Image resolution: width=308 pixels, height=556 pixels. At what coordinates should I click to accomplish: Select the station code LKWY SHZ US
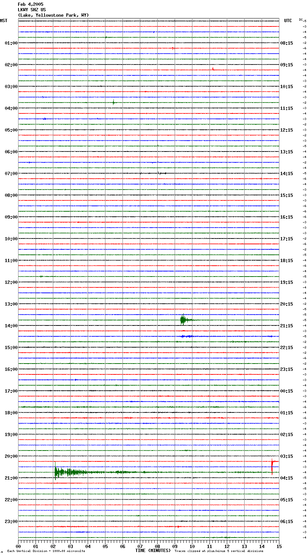(x=32, y=10)
